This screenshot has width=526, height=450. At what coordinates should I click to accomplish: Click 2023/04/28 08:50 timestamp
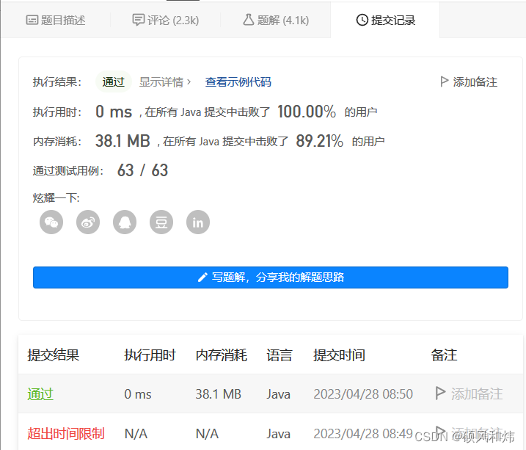[x=363, y=394]
